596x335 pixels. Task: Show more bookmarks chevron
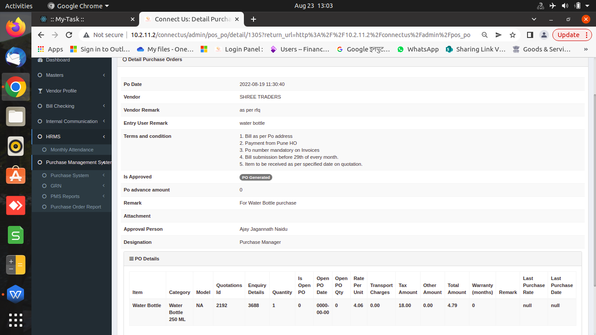pos(586,49)
